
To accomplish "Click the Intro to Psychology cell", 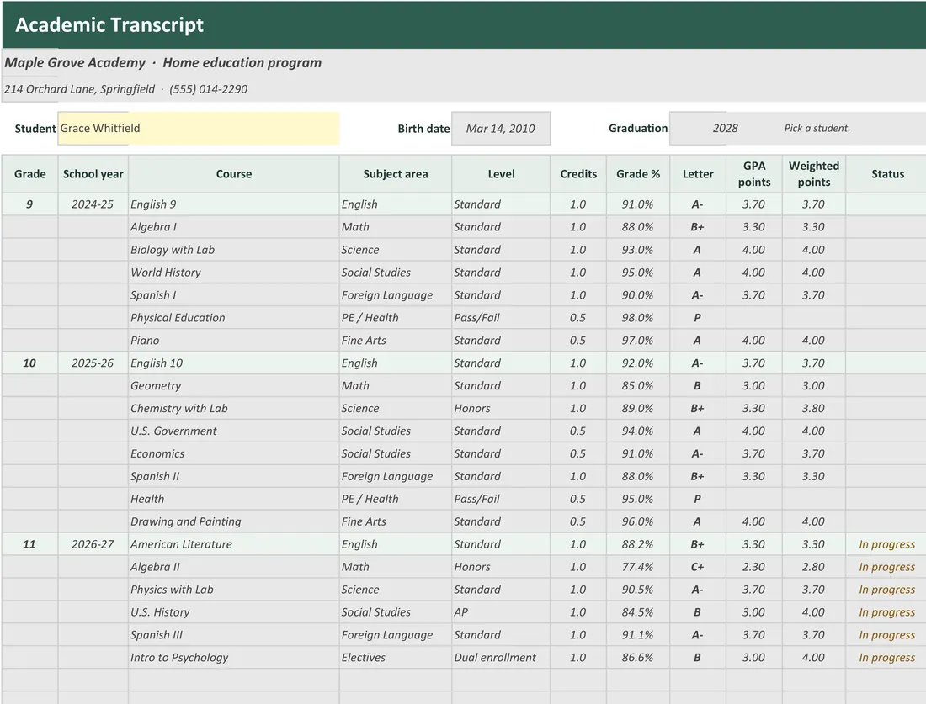I will [x=234, y=658].
